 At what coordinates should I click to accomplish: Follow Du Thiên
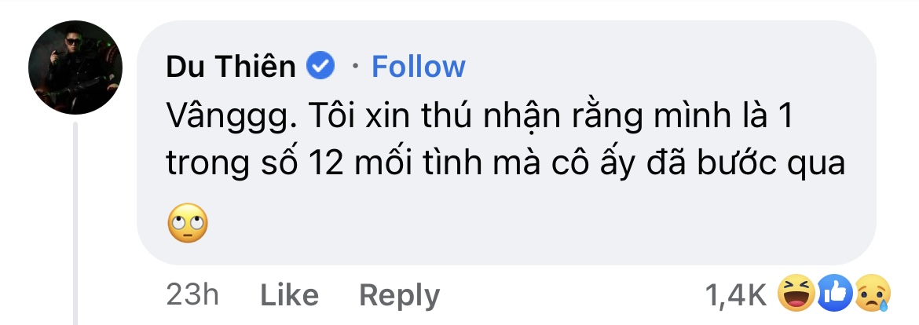[x=419, y=66]
